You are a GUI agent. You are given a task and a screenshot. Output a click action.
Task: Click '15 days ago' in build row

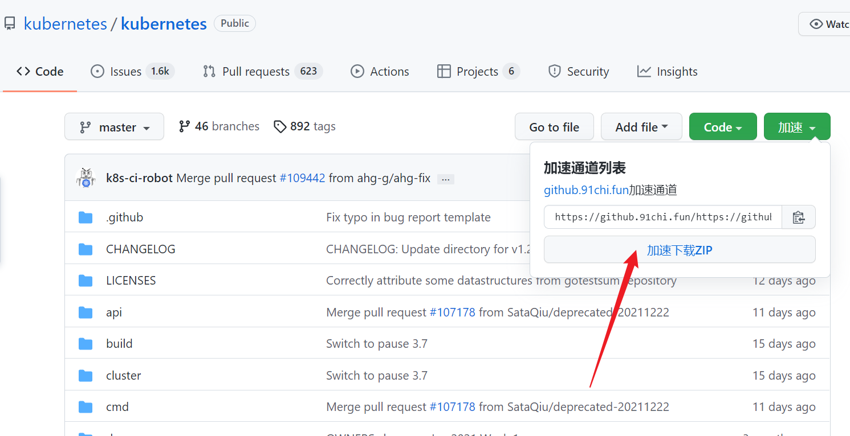[784, 344]
